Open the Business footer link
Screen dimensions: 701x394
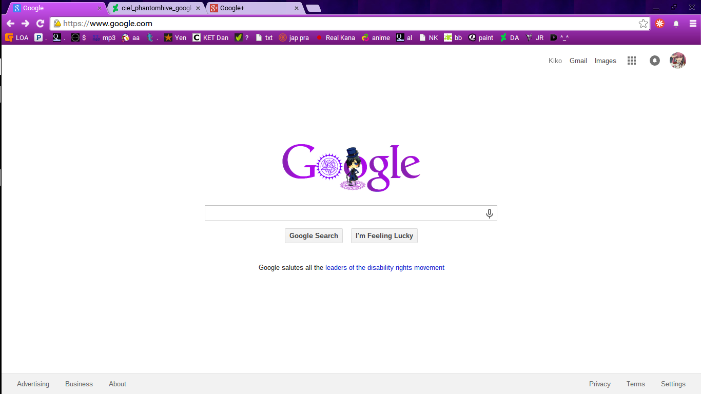click(x=79, y=384)
